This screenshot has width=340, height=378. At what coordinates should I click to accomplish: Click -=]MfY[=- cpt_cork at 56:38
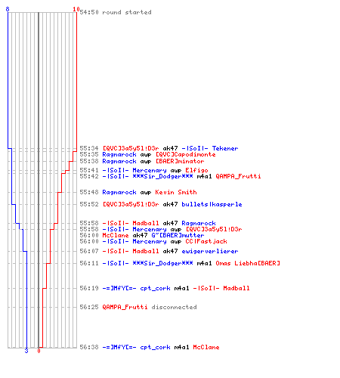click(x=136, y=347)
